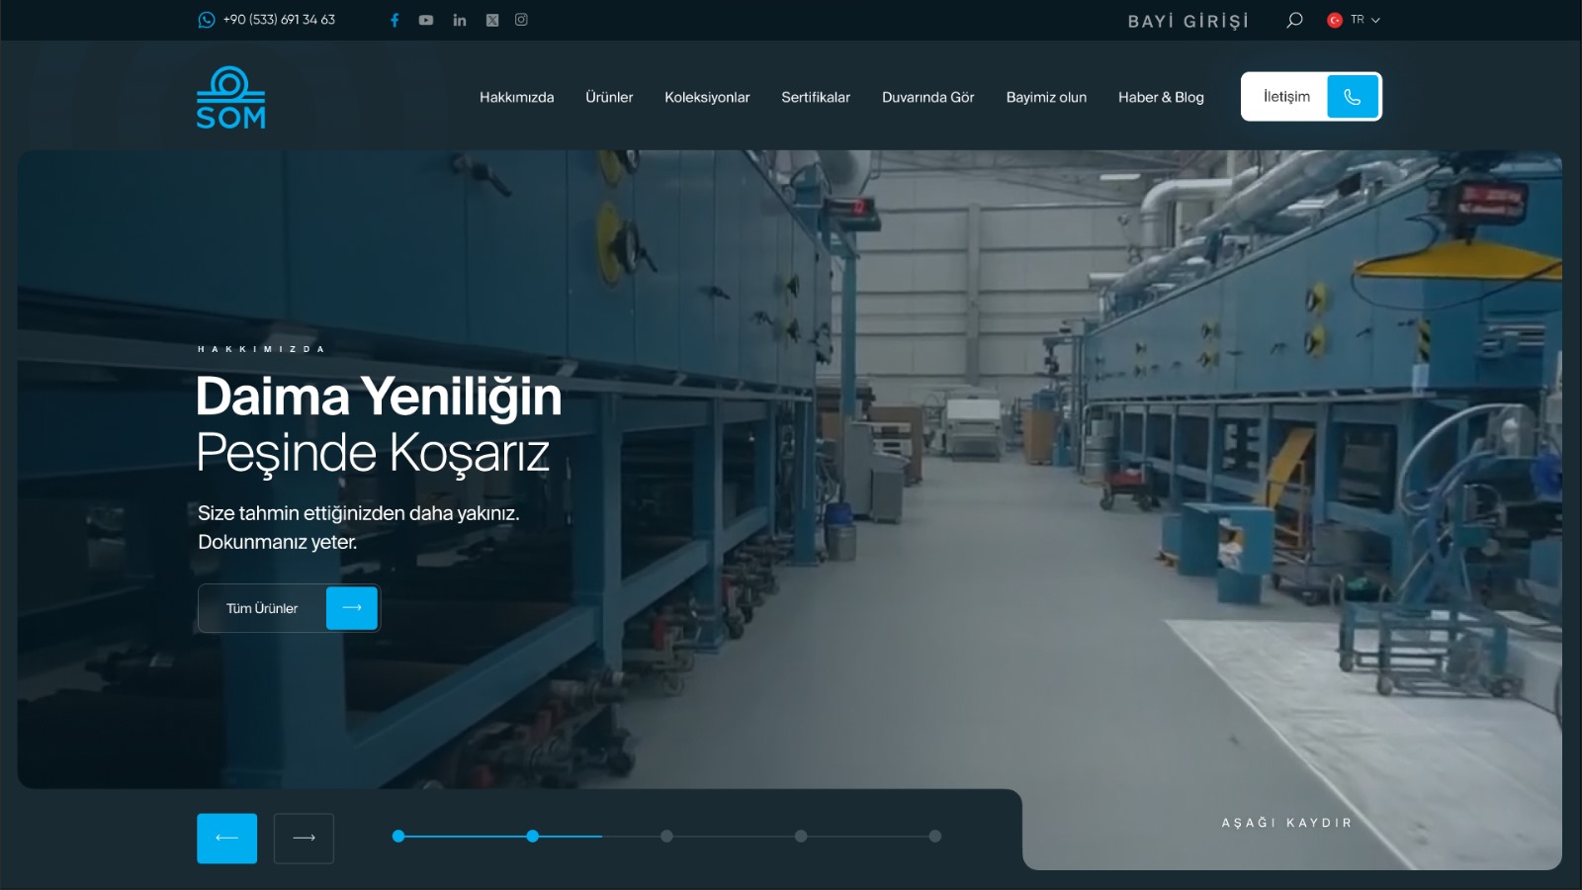The image size is (1582, 890).
Task: Open the Instagram social icon
Action: click(521, 20)
